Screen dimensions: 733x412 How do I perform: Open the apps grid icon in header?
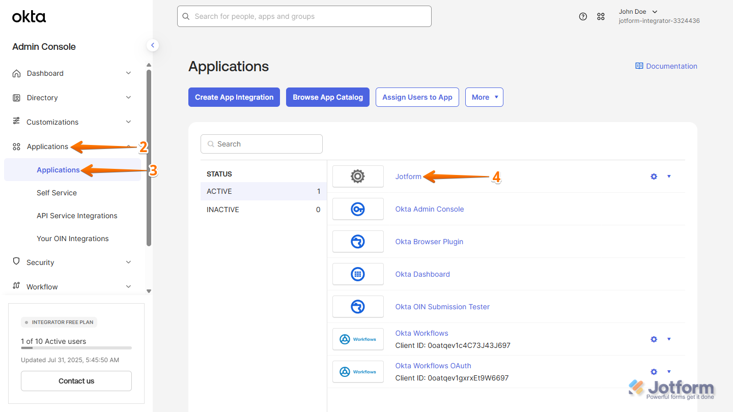pos(601,16)
